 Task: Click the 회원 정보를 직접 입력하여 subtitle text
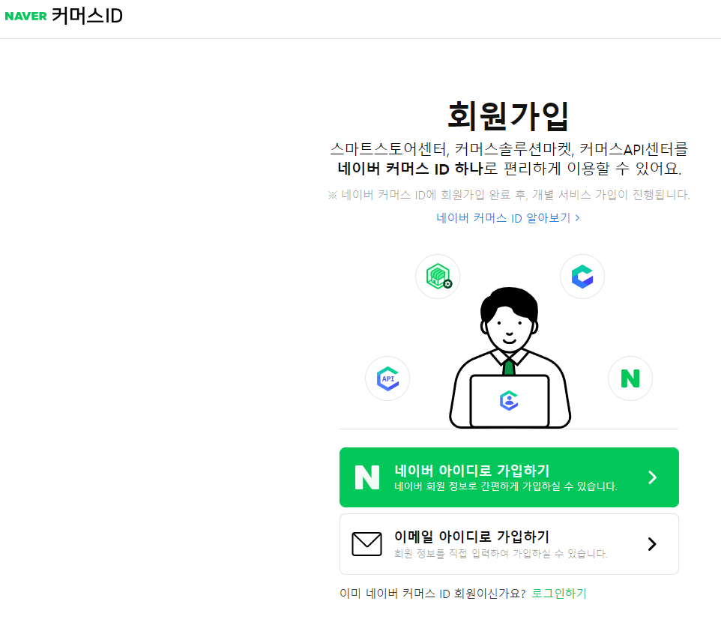501,554
